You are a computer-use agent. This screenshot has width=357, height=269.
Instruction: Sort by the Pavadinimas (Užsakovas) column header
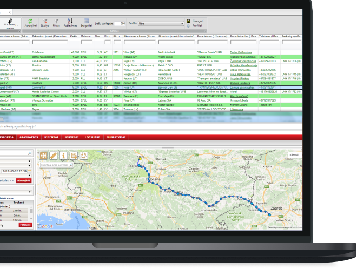pos(213,36)
